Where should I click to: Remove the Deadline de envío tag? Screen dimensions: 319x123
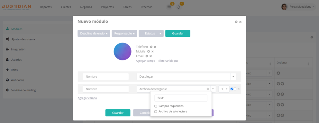107,34
